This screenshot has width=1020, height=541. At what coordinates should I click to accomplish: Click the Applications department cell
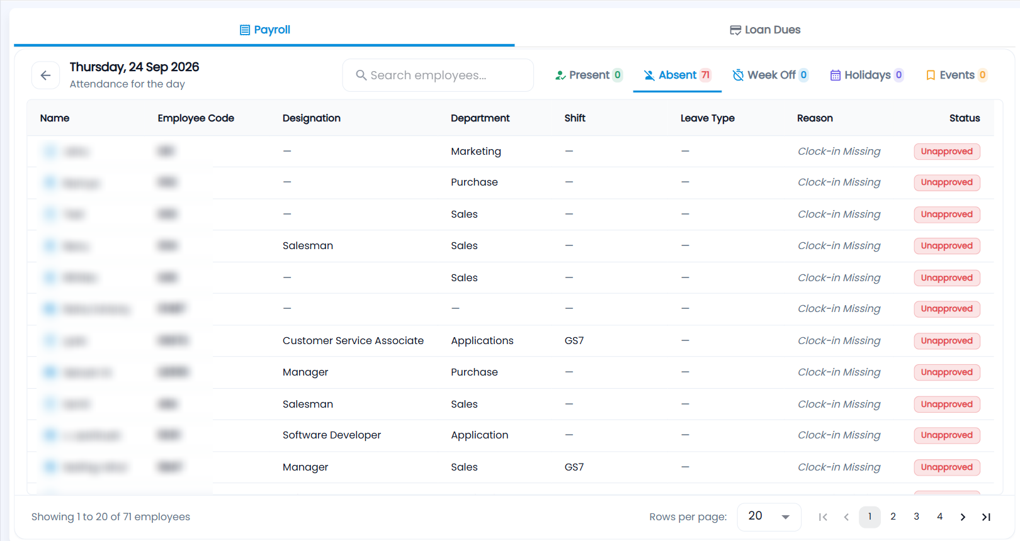482,341
